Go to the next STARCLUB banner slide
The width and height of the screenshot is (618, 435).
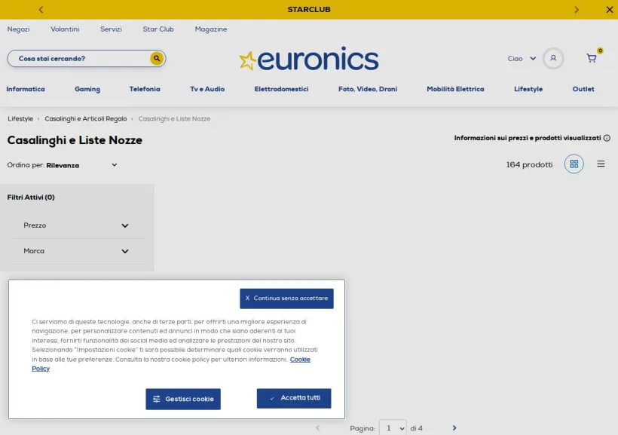[577, 10]
